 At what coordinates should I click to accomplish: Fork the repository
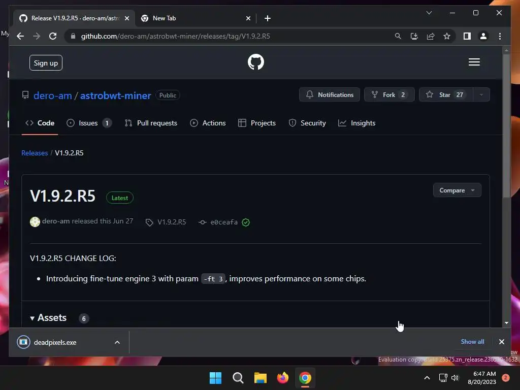tap(389, 94)
